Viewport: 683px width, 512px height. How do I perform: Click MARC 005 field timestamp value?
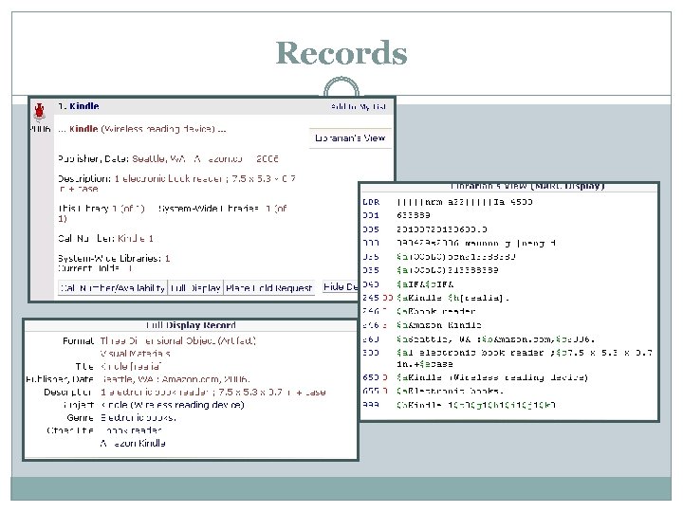[x=442, y=229]
